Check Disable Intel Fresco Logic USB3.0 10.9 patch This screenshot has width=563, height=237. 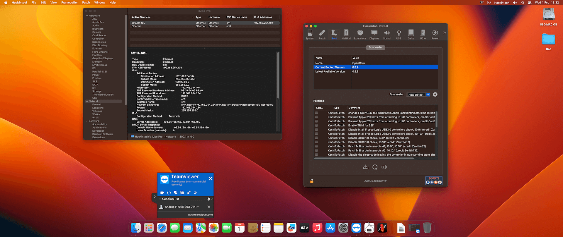[316, 130]
